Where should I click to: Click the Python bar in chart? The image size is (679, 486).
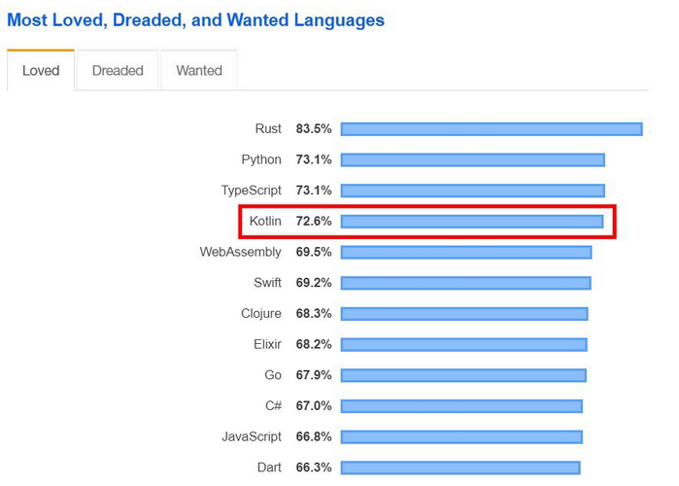(473, 160)
